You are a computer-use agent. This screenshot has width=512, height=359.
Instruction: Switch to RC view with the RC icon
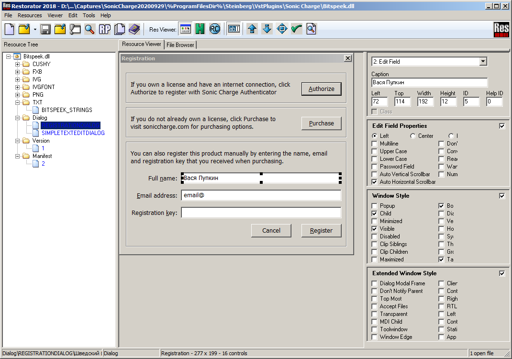215,29
